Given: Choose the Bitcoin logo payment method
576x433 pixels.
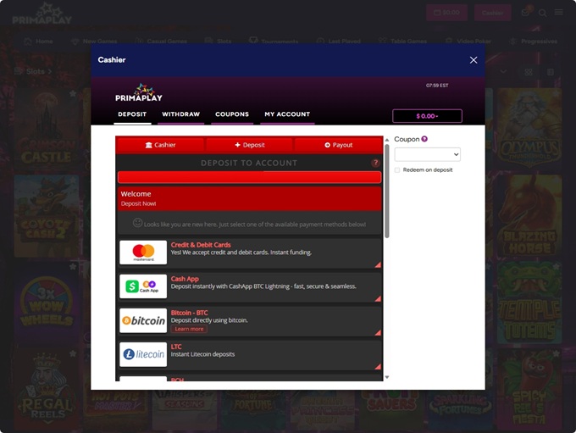Looking at the screenshot, I should (x=143, y=320).
